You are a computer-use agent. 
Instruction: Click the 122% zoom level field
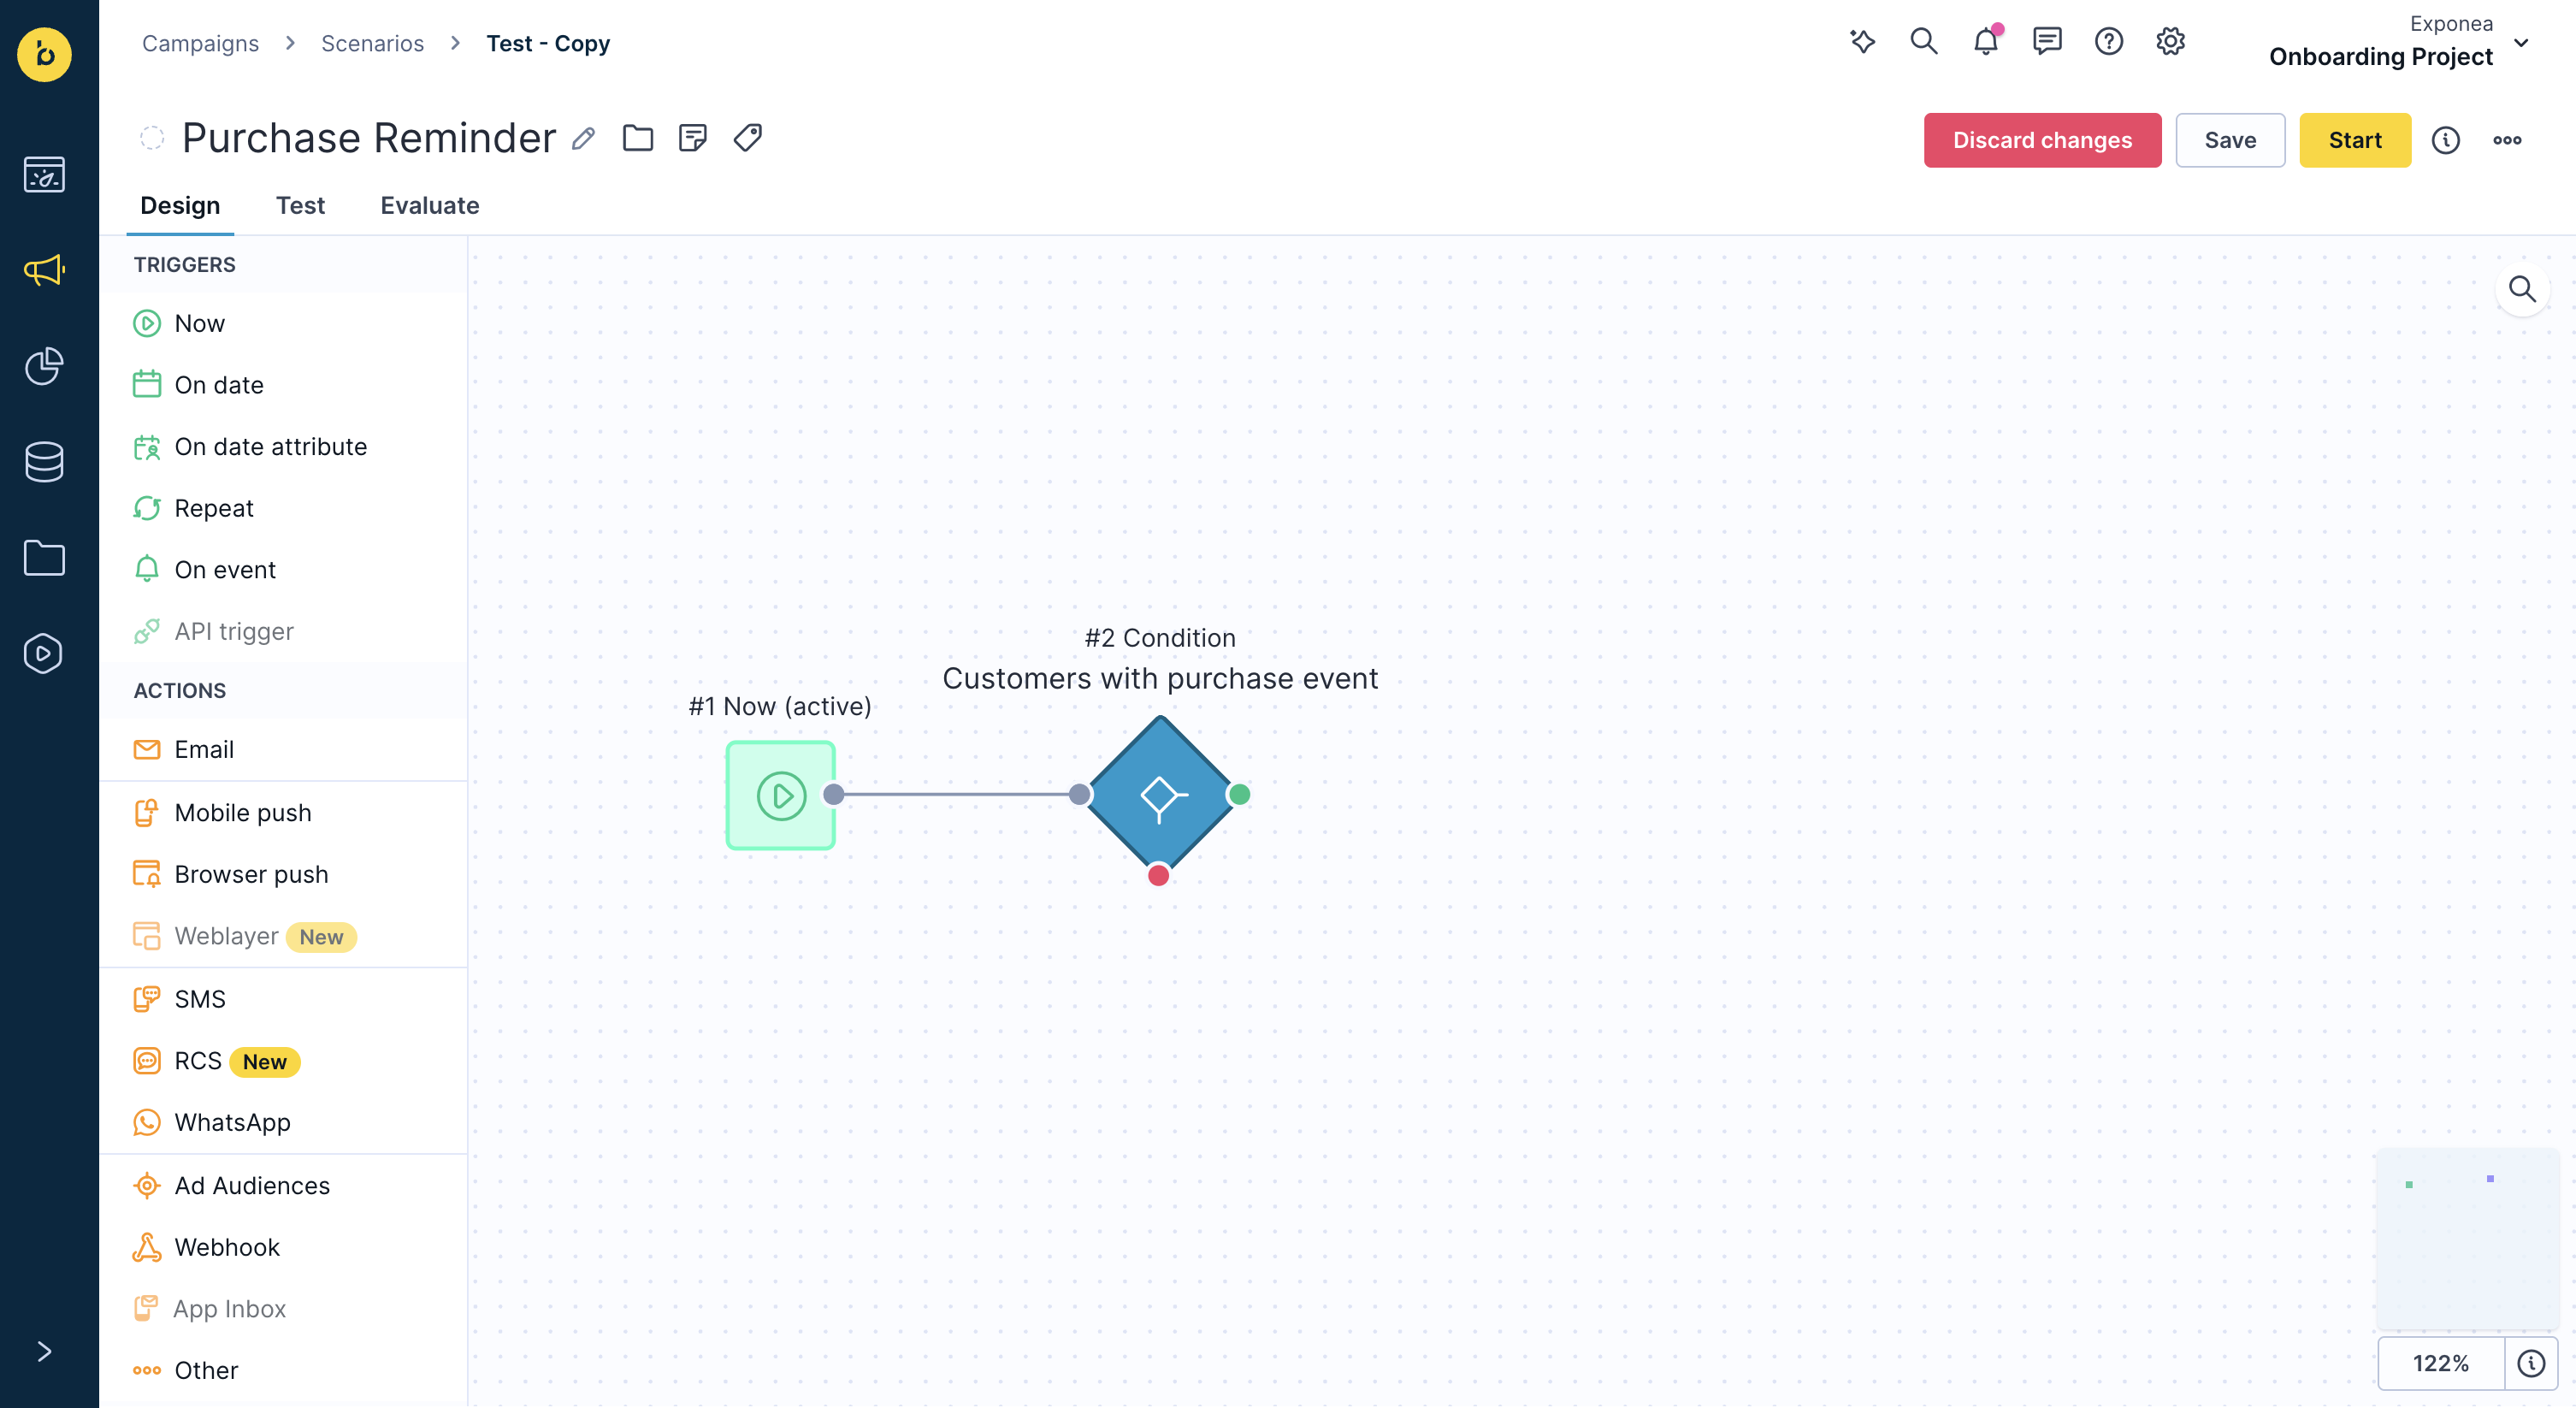click(x=2440, y=1363)
